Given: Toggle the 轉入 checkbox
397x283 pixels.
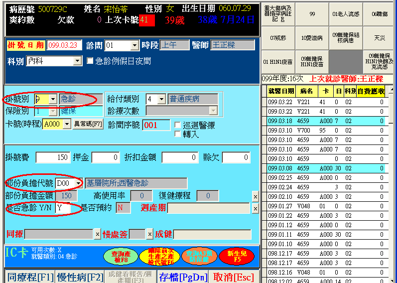Looking at the screenshot, I should click(178, 134).
